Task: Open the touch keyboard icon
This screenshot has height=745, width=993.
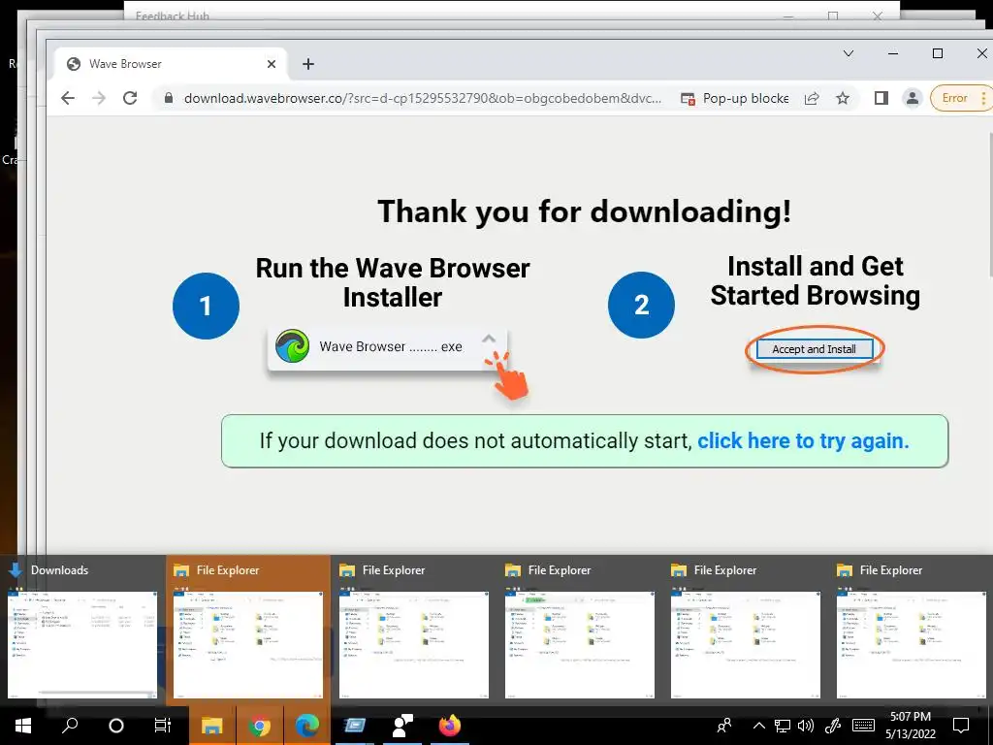Action: click(x=863, y=726)
